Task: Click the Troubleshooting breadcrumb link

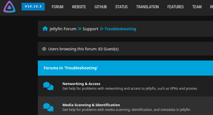Action: coord(120,29)
